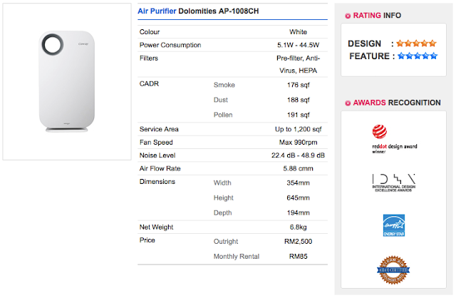Viewport: 456px width, 298px height.
Task: Click the Outright sub-label under Price
Action: (226, 242)
